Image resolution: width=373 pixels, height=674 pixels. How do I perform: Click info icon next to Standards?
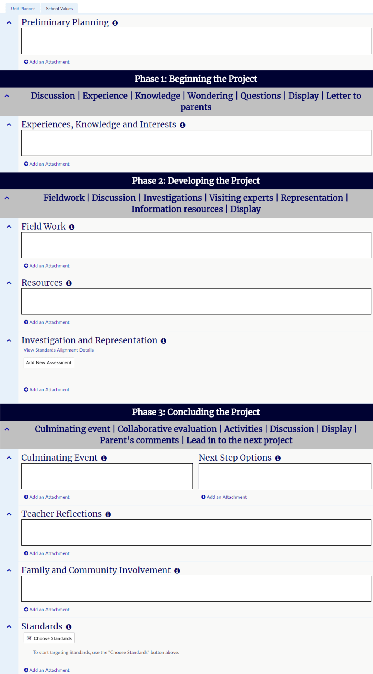pos(69,627)
